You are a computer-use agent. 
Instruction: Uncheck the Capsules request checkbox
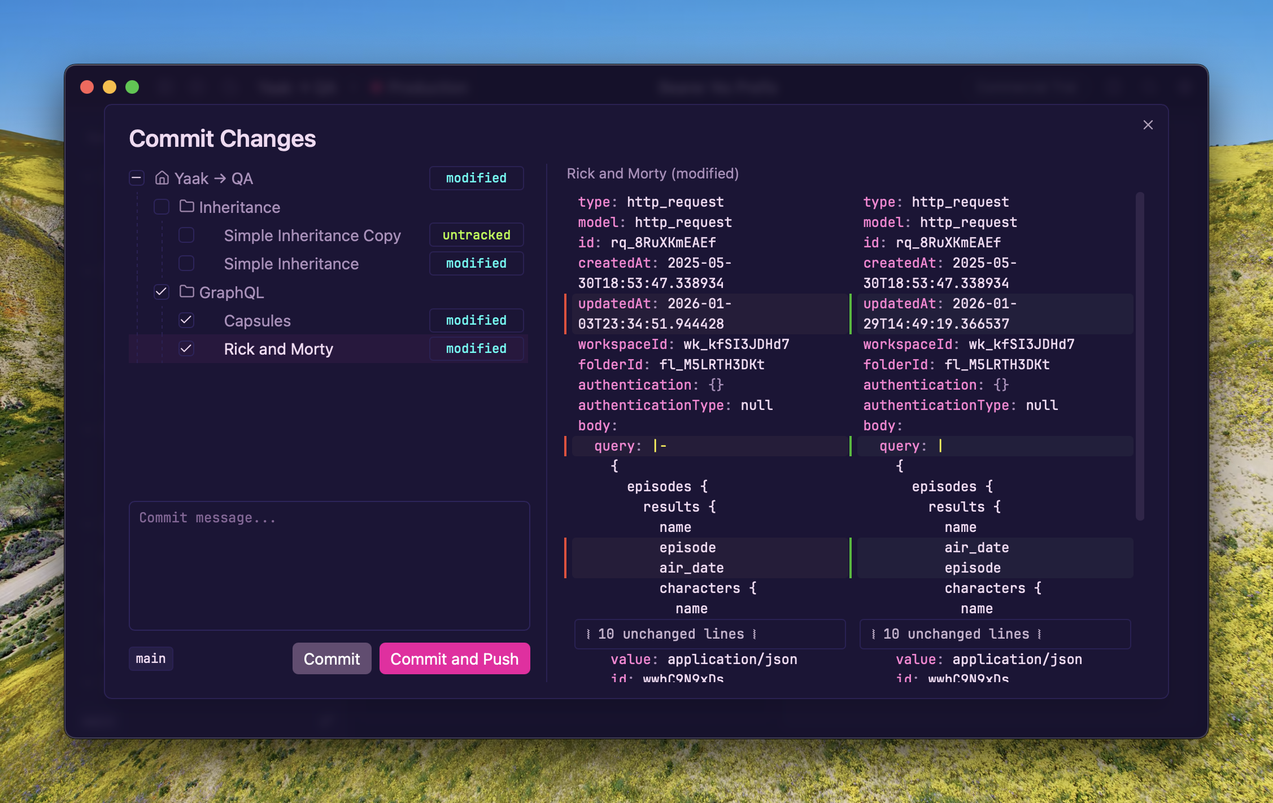tap(186, 320)
